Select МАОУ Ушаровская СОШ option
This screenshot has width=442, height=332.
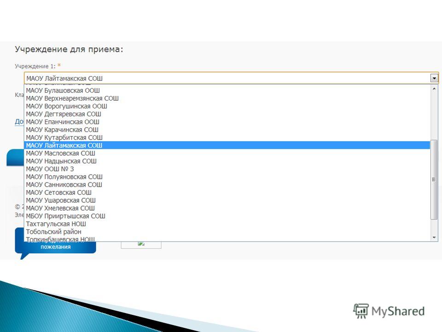[x=227, y=201]
